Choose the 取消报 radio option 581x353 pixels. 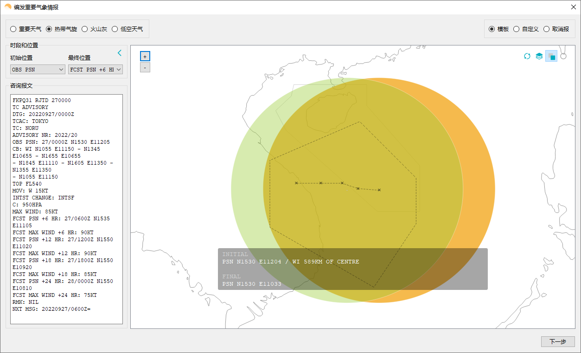[x=556, y=29]
